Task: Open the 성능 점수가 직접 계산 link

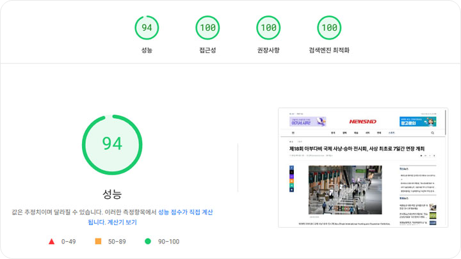Action: (x=185, y=212)
